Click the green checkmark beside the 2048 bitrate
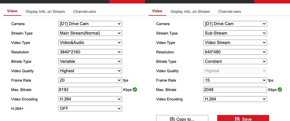Image resolution: width=290 pixels, height=121 pixels. pos(280,90)
